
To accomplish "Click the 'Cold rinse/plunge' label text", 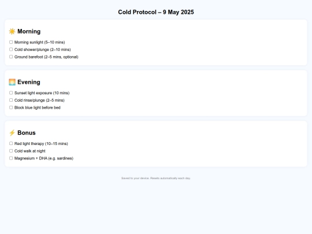I will tap(39, 101).
